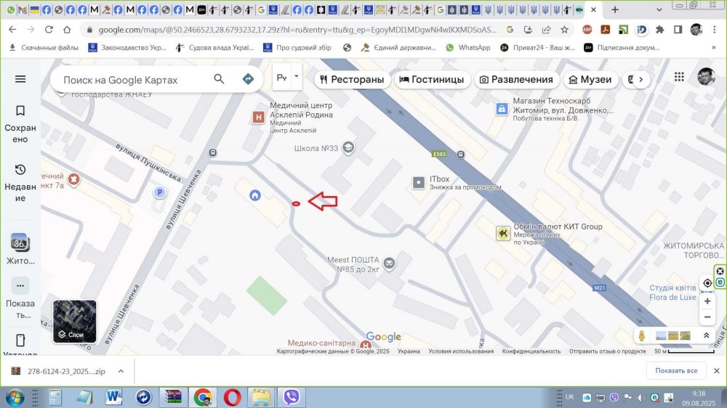727x408 pixels.
Task: Open the Saved places bookmark icon
Action: pos(20,110)
